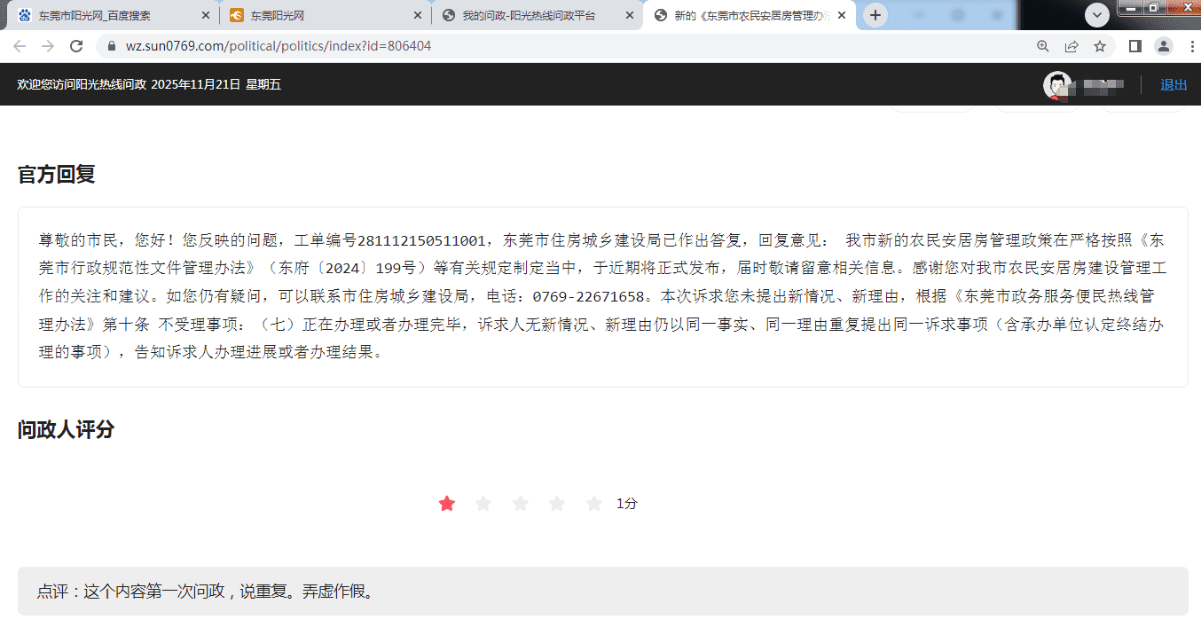
Task: Open a new browser tab
Action: pos(875,15)
